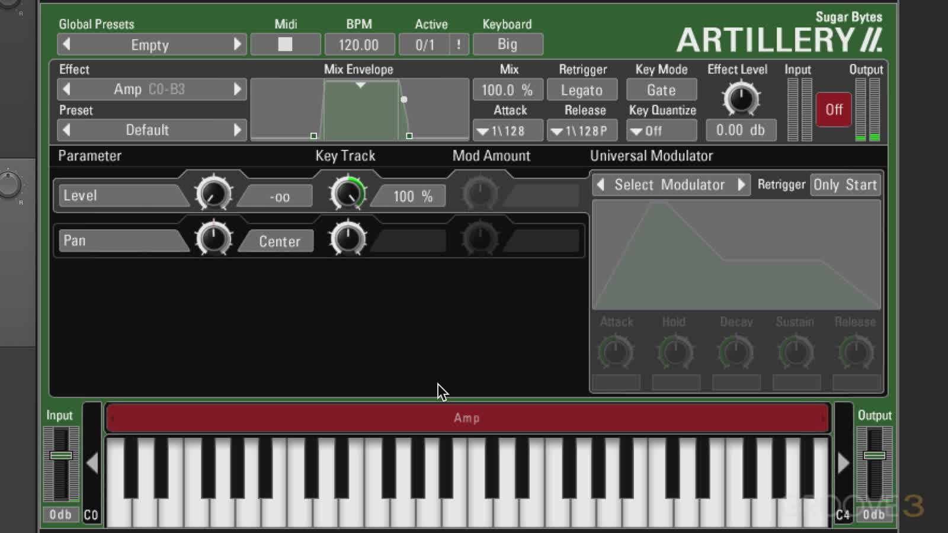Click the Input 0db value
Screen dimensions: 948x533
(x=60, y=515)
